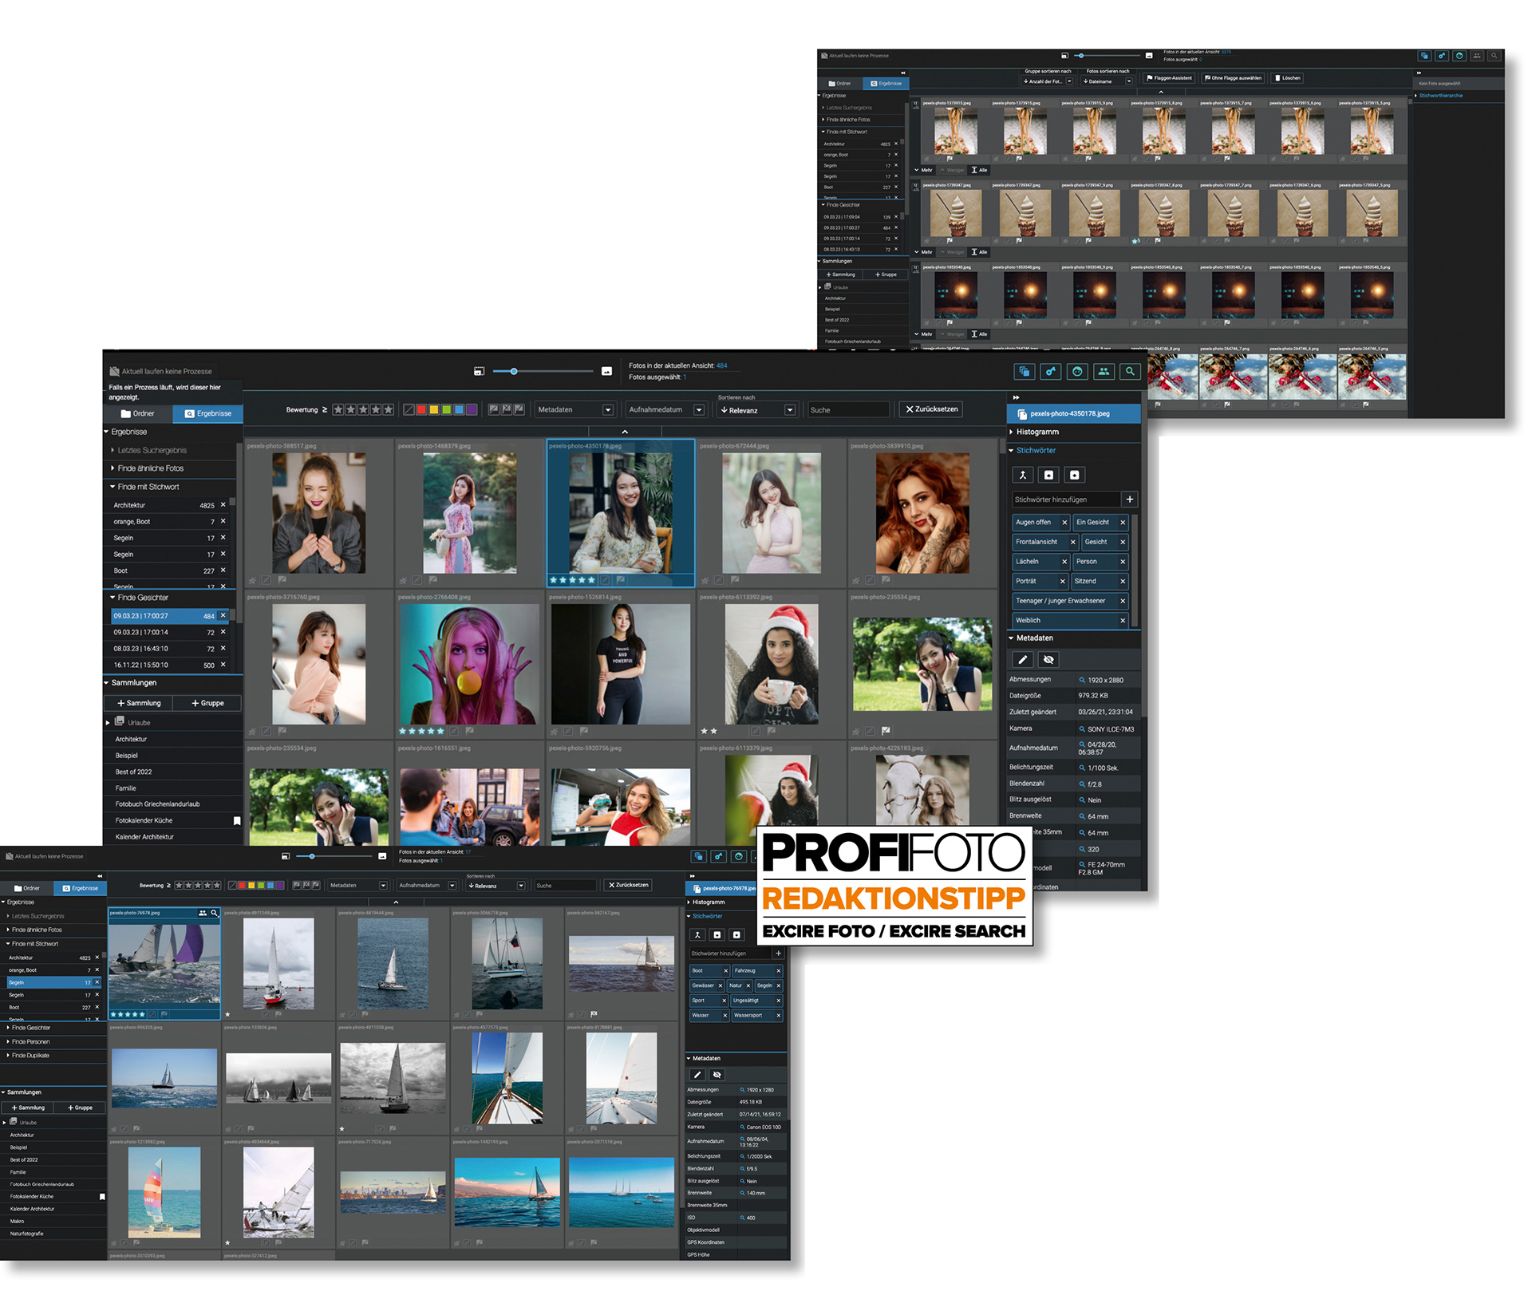Select the Ergebnisse tab in middle window
Viewport: 1532px width, 1311px height.
pyautogui.click(x=208, y=414)
